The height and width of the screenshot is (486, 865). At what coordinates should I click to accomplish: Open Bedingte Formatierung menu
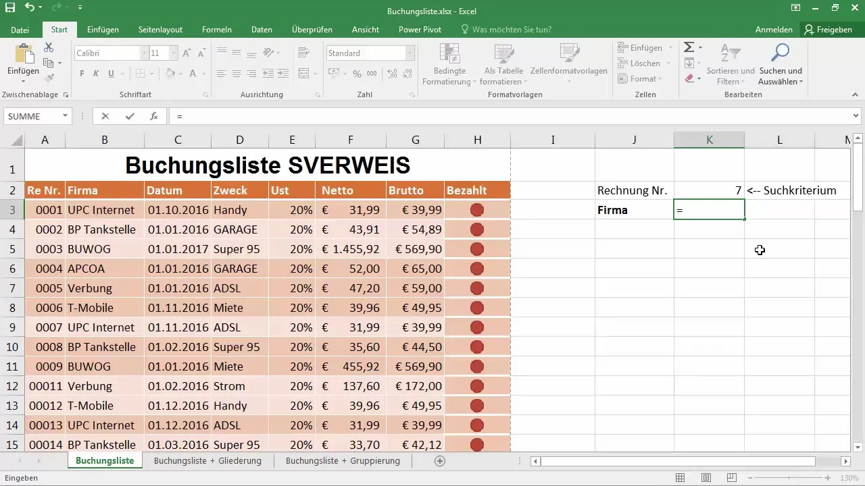click(x=449, y=66)
